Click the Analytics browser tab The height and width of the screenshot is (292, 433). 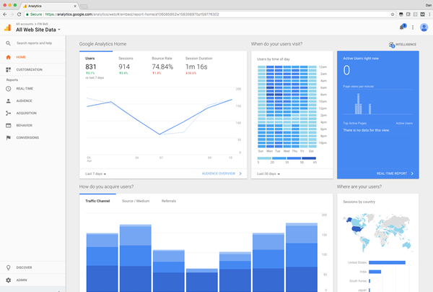49,6
